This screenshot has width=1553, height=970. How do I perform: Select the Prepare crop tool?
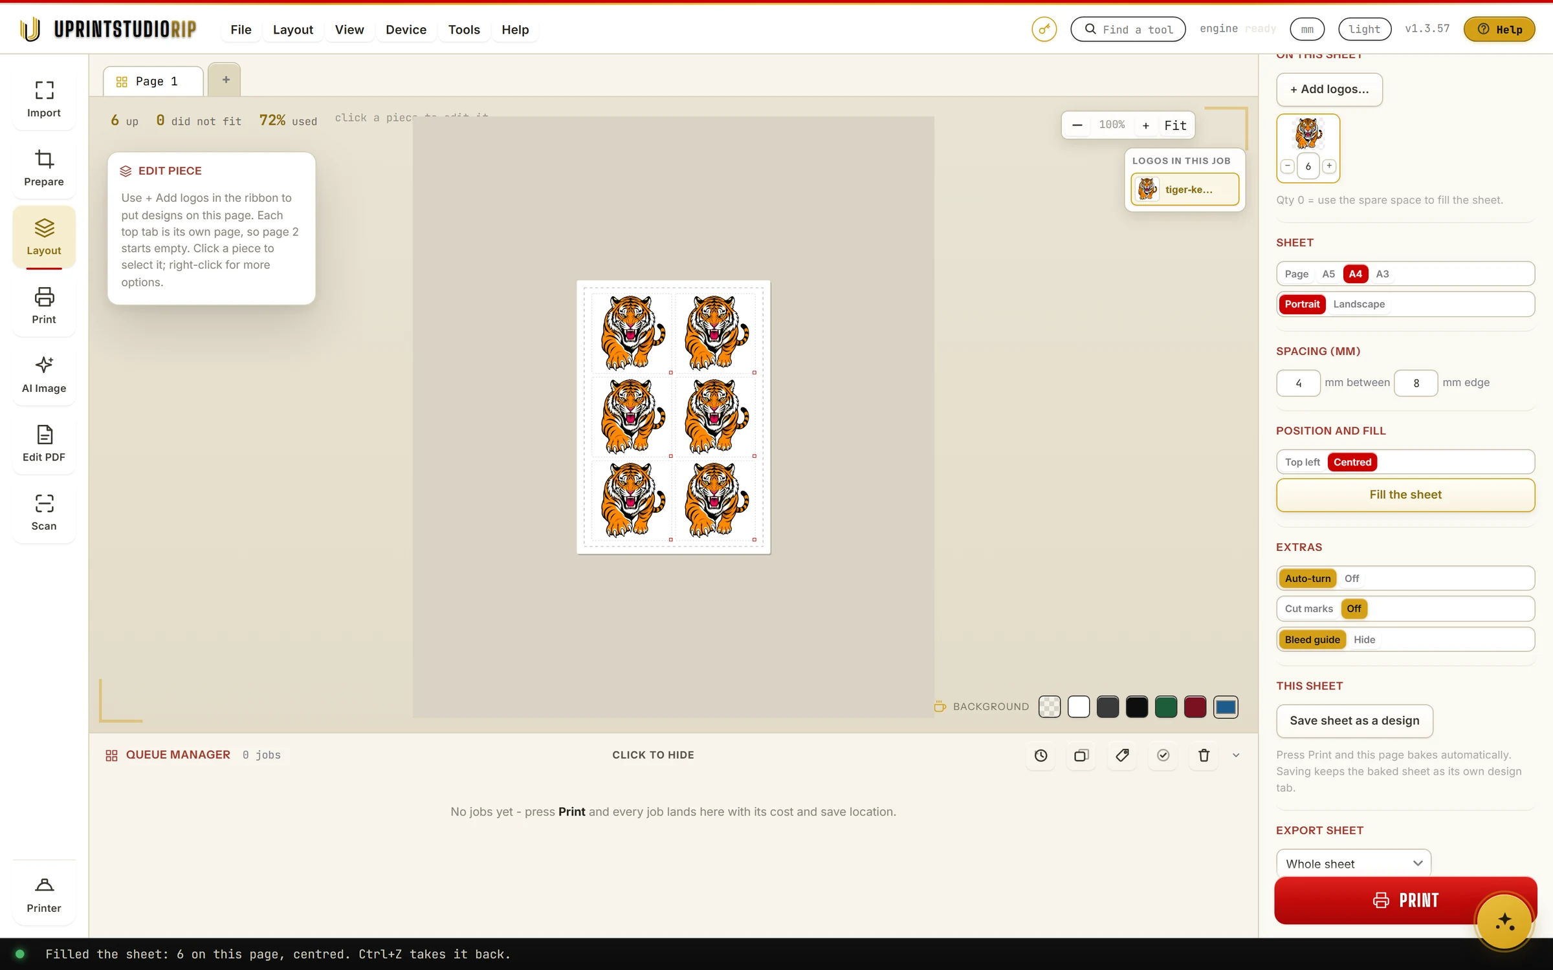pos(44,168)
